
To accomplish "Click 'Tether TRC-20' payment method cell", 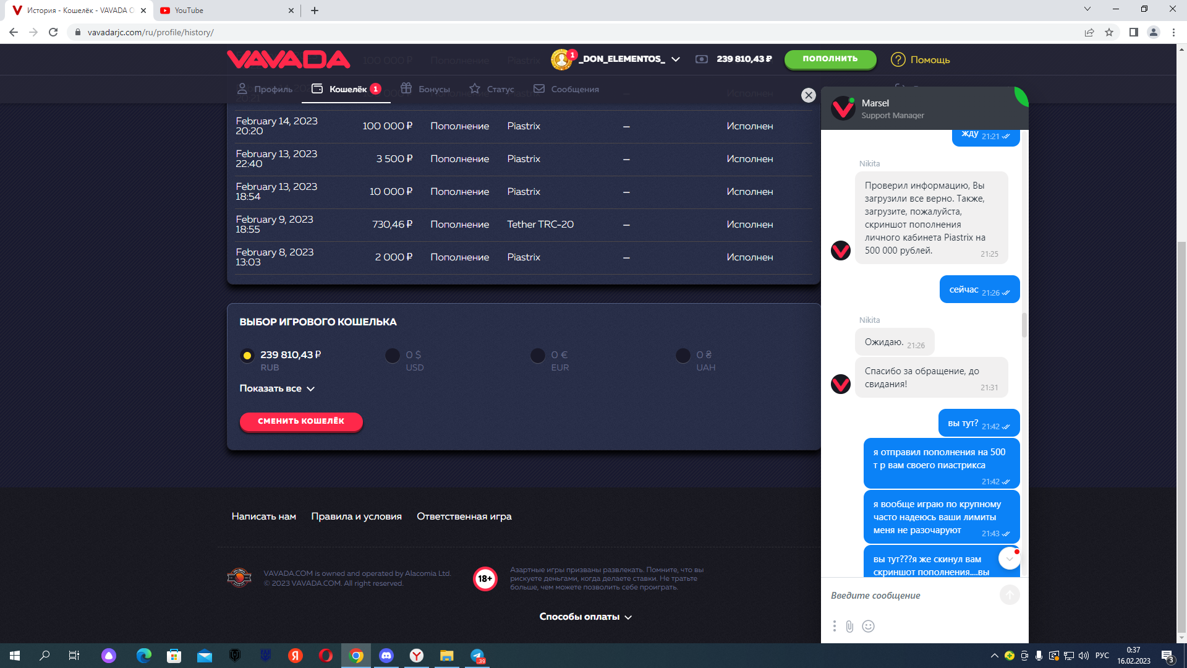I will click(x=540, y=225).
